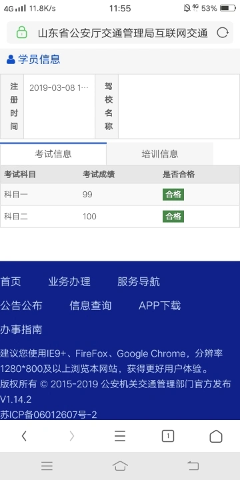Tap the 11:55 clock in status bar

(x=120, y=8)
